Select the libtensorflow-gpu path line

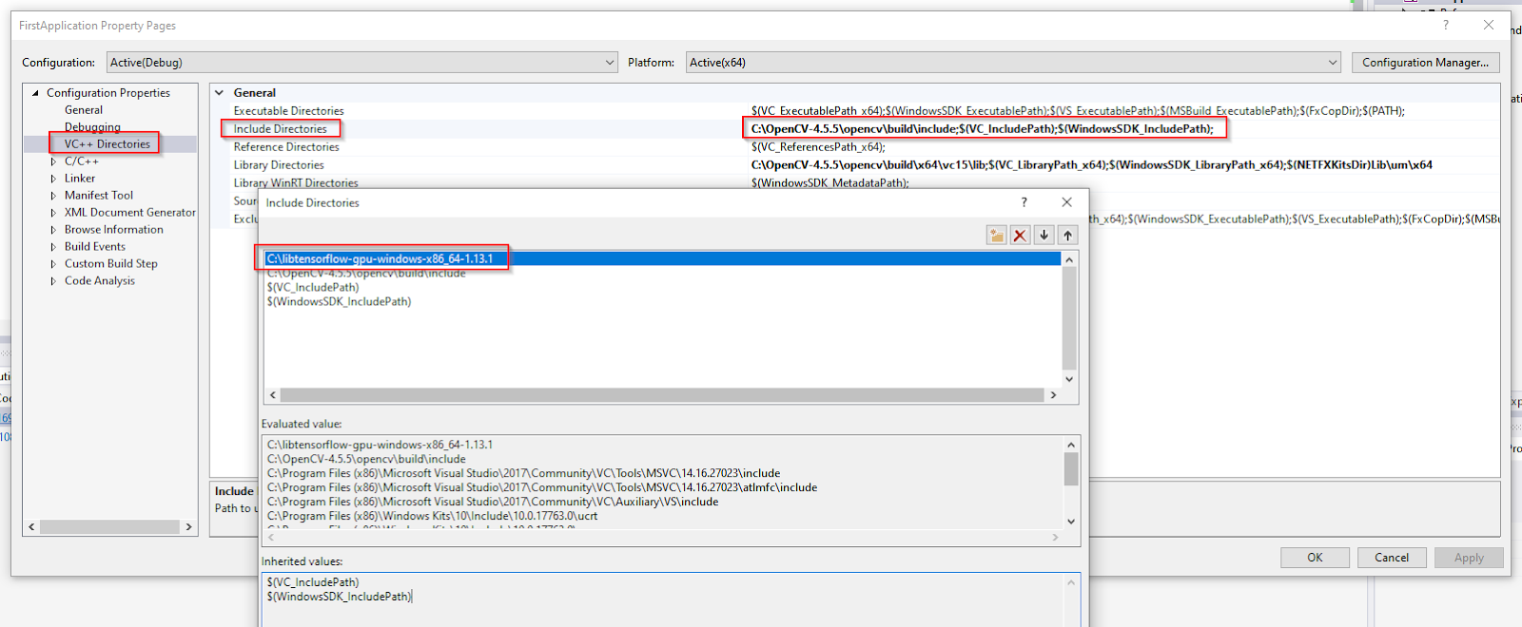662,258
